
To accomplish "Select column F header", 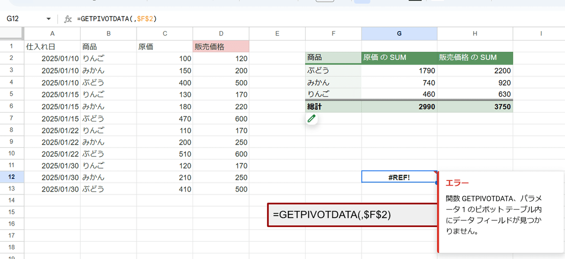I will [333, 33].
